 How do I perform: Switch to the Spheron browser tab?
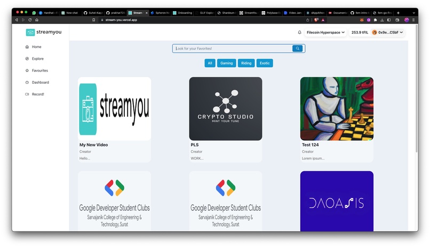coord(160,13)
